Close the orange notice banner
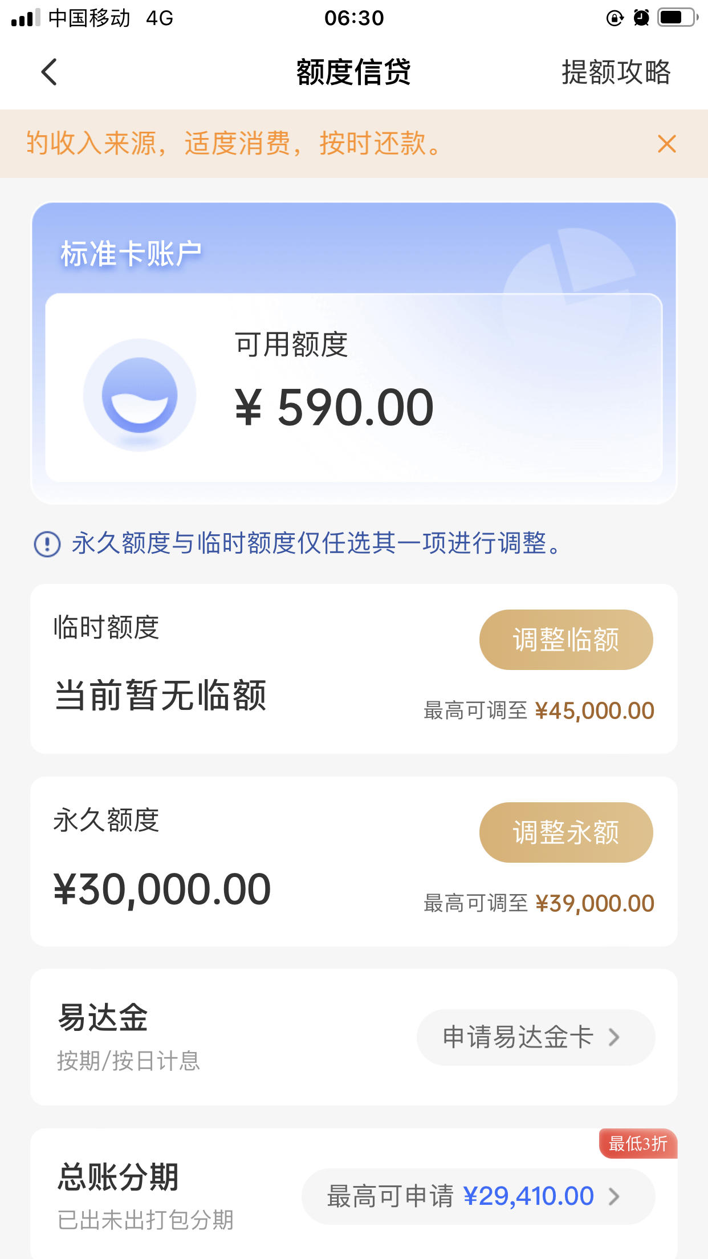Screen dimensions: 708x1259 (x=666, y=144)
